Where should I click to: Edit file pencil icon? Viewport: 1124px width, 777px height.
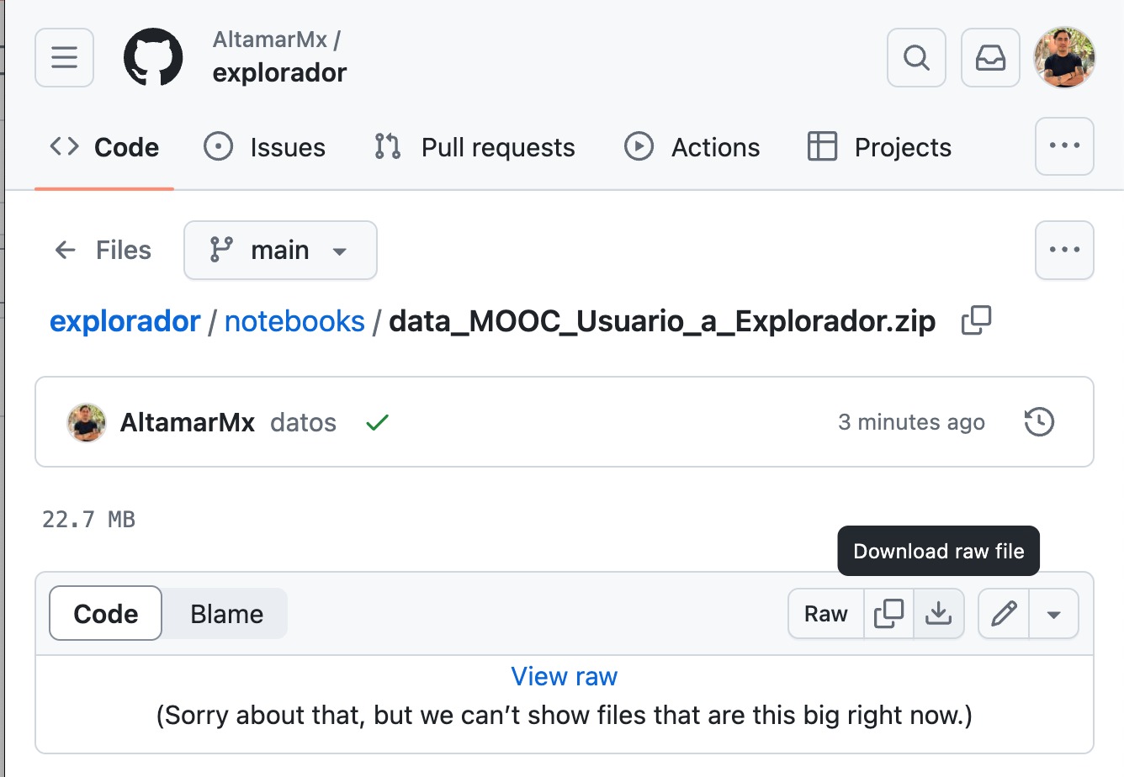point(1004,614)
